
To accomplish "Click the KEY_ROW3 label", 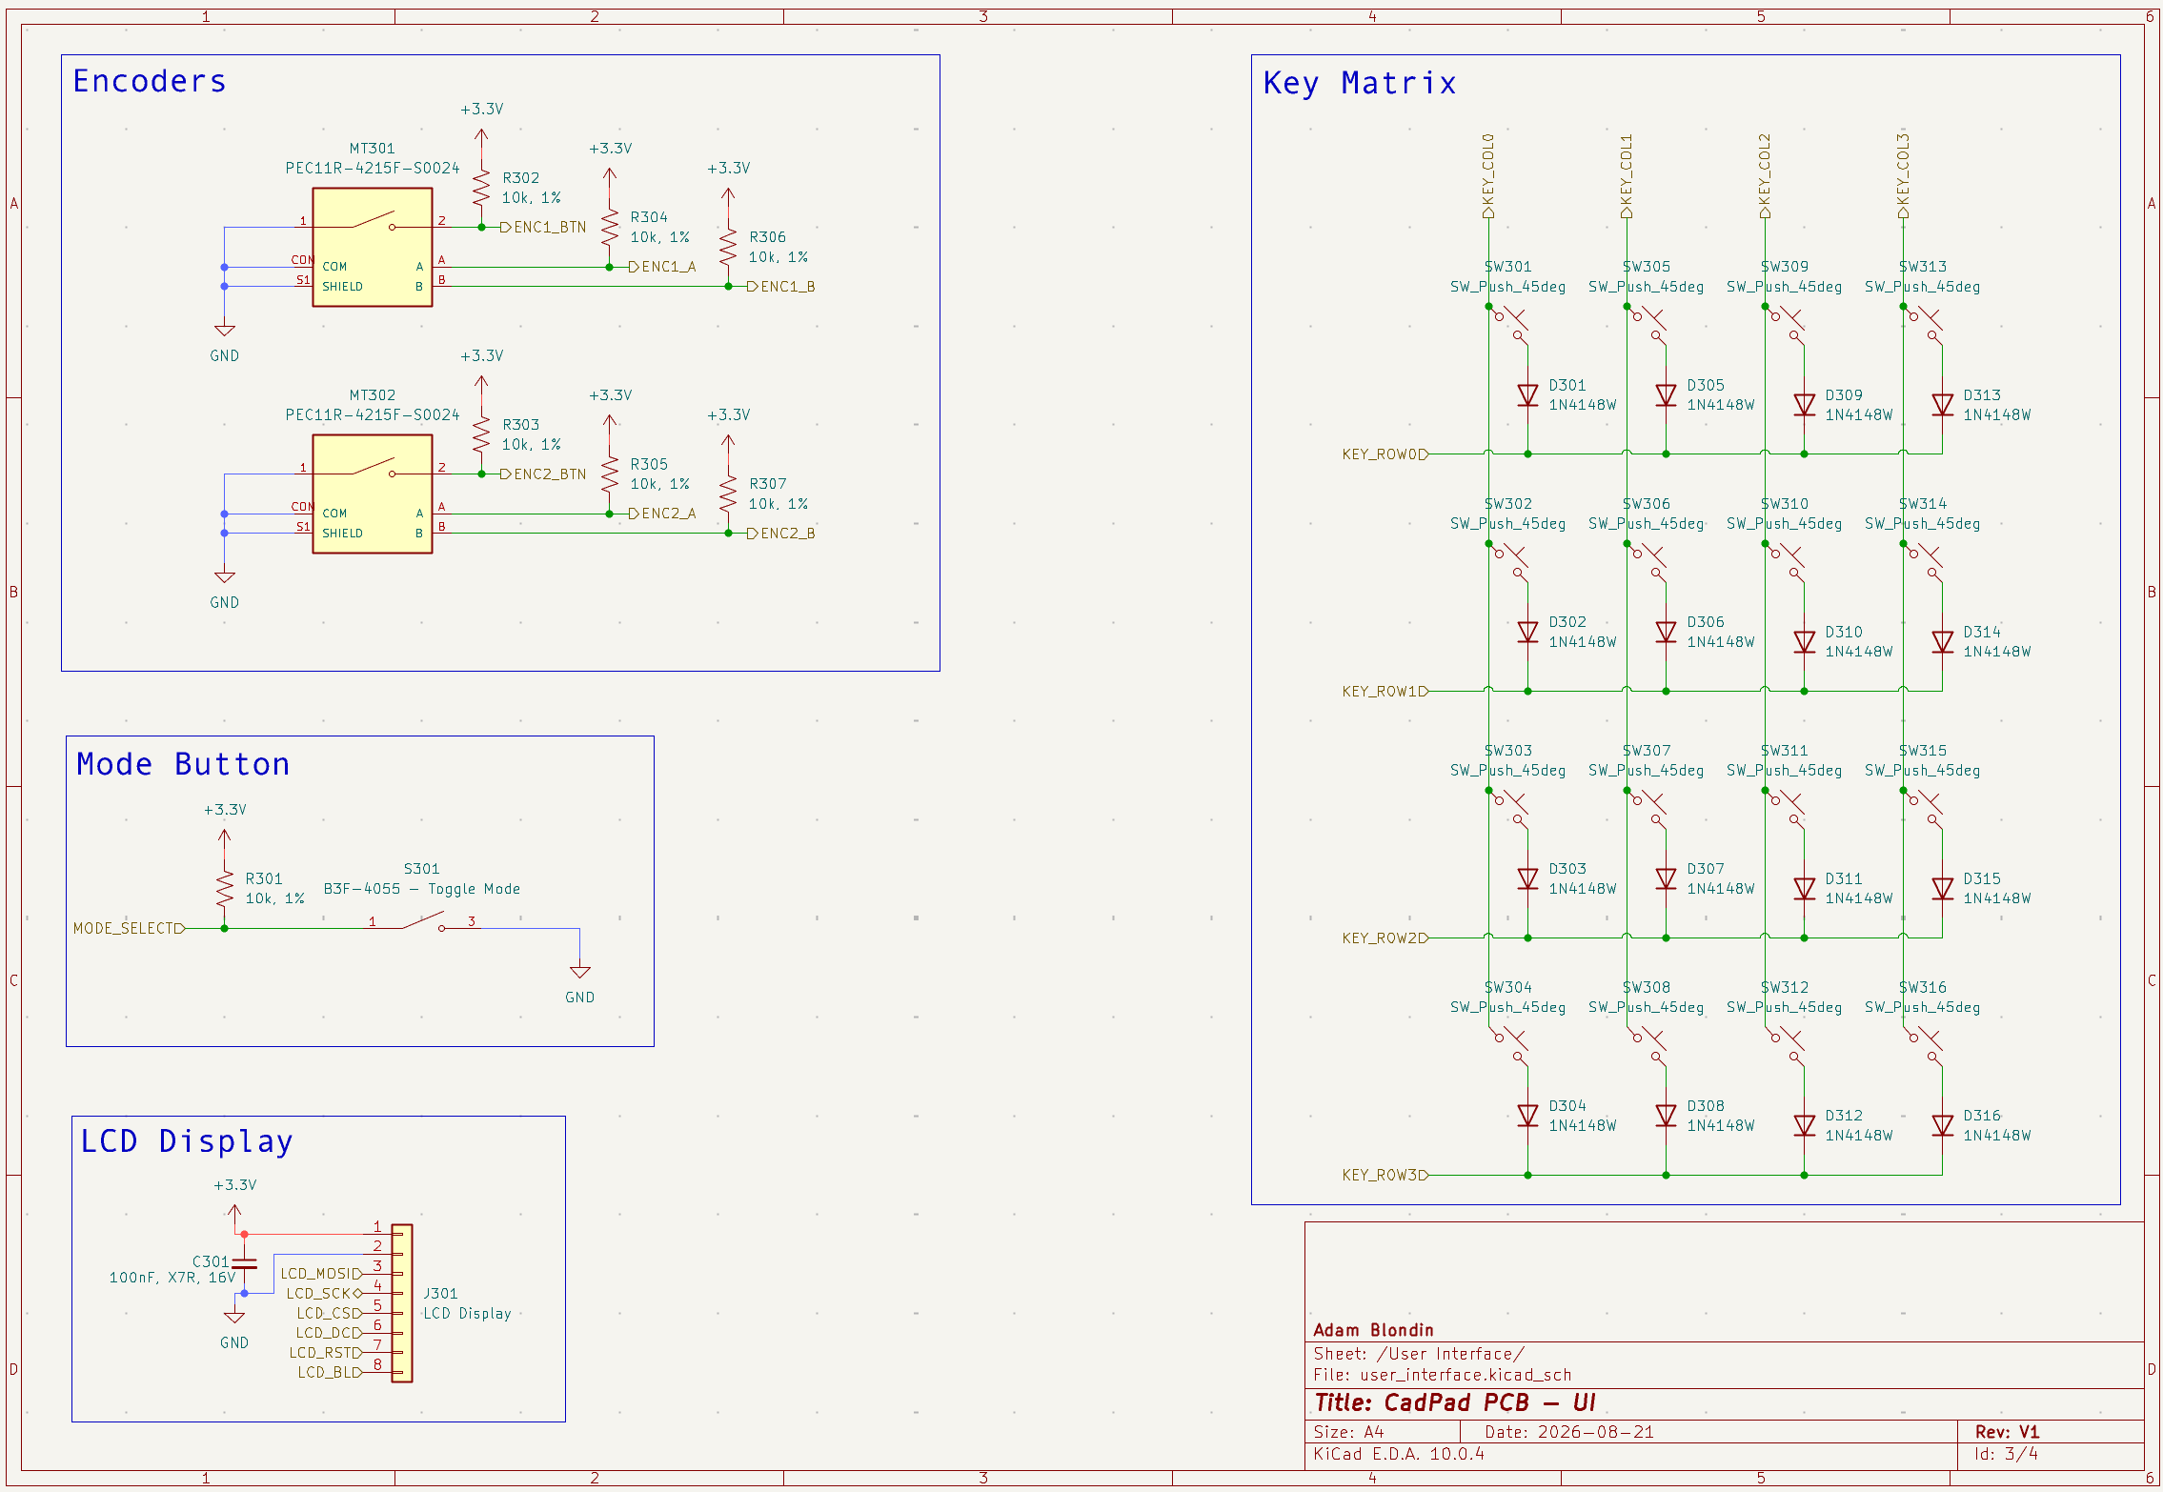I will tap(1385, 1175).
